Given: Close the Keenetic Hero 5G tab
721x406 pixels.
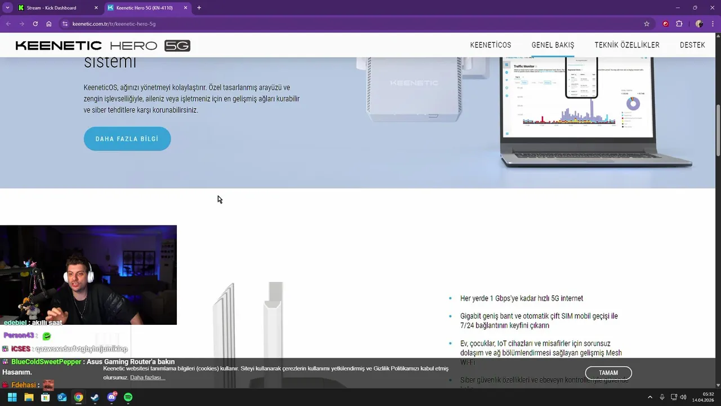Looking at the screenshot, I should [x=185, y=8].
